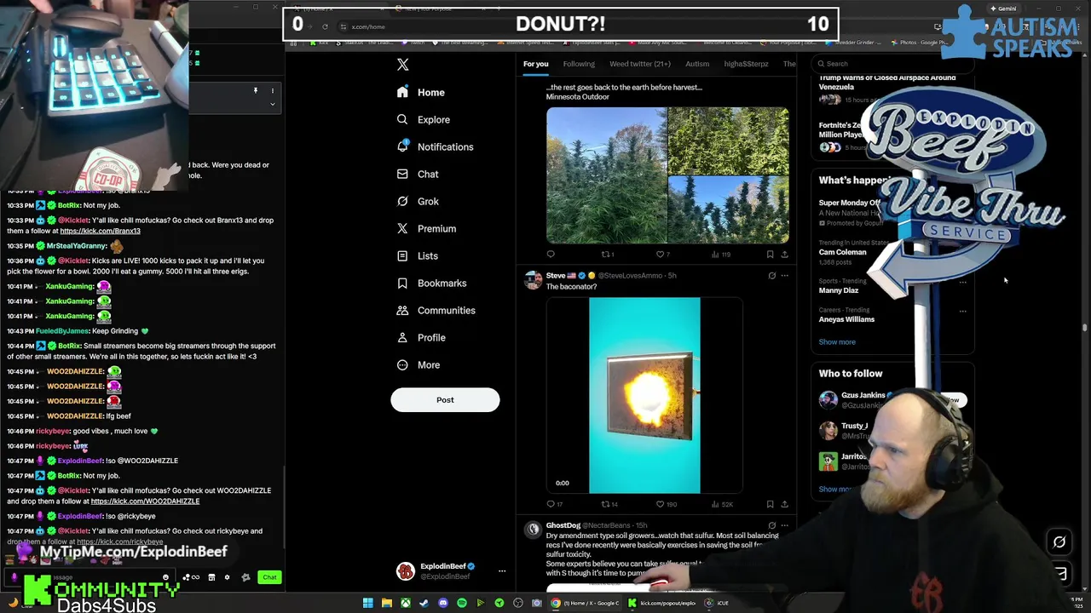Viewport: 1091px width, 613px height.
Task: Expand the Kick chat header chevron
Action: point(273,104)
